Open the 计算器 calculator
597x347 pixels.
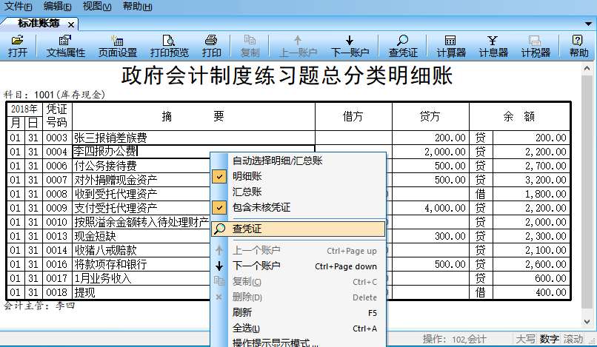pos(451,46)
